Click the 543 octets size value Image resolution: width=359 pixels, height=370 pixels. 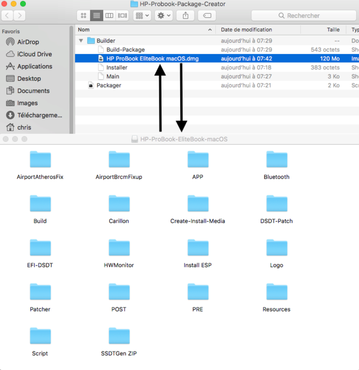click(x=325, y=49)
